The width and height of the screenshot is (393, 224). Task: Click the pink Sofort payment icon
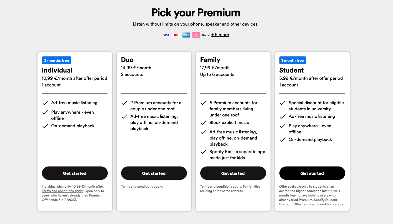(x=196, y=35)
